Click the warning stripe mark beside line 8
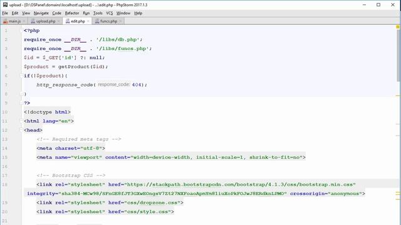 coord(398,96)
